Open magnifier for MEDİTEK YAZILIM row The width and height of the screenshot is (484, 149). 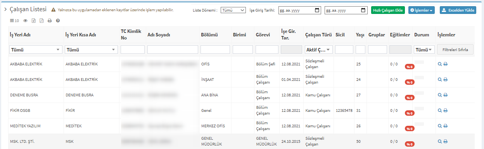(x=440, y=126)
